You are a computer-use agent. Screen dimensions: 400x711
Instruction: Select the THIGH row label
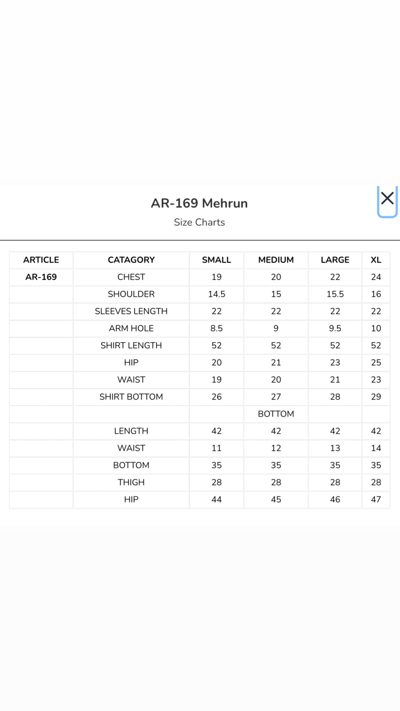point(131,482)
